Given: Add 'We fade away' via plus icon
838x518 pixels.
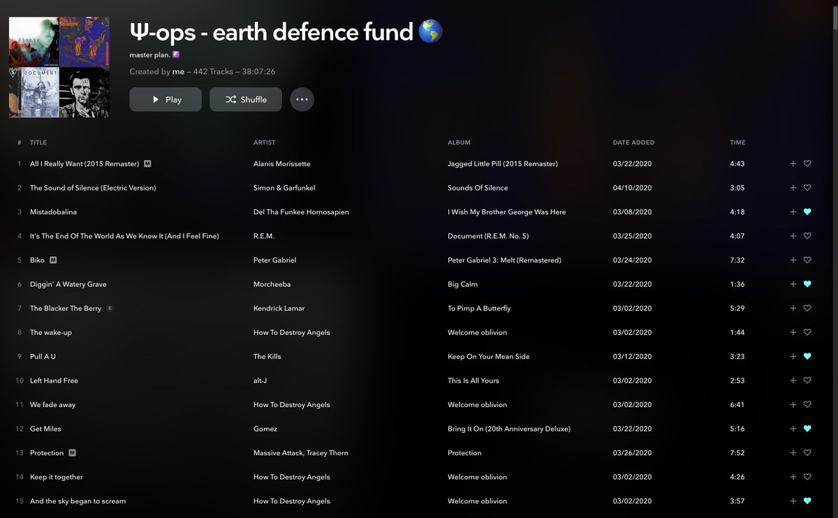Looking at the screenshot, I should click(x=793, y=405).
